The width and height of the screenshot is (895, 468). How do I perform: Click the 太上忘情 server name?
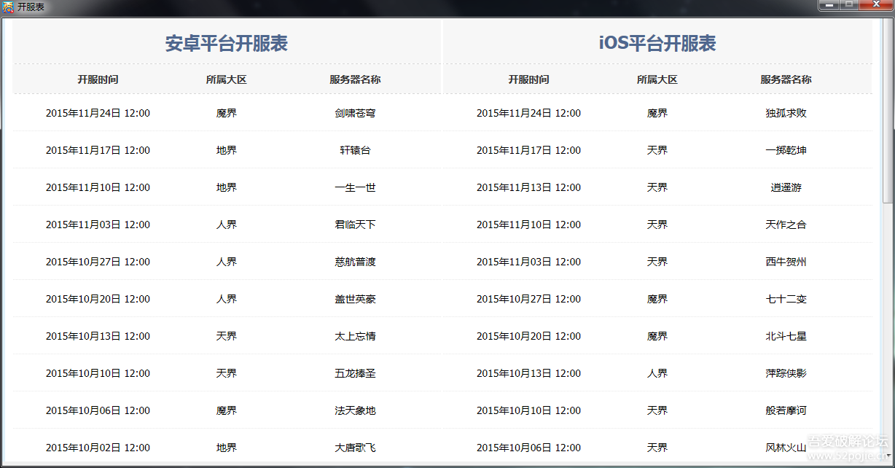[x=355, y=336]
